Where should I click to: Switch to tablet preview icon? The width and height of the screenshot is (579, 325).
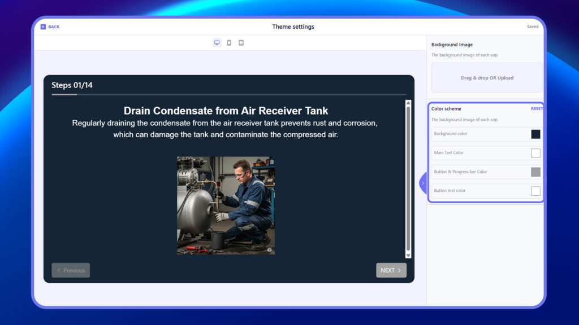pyautogui.click(x=241, y=43)
